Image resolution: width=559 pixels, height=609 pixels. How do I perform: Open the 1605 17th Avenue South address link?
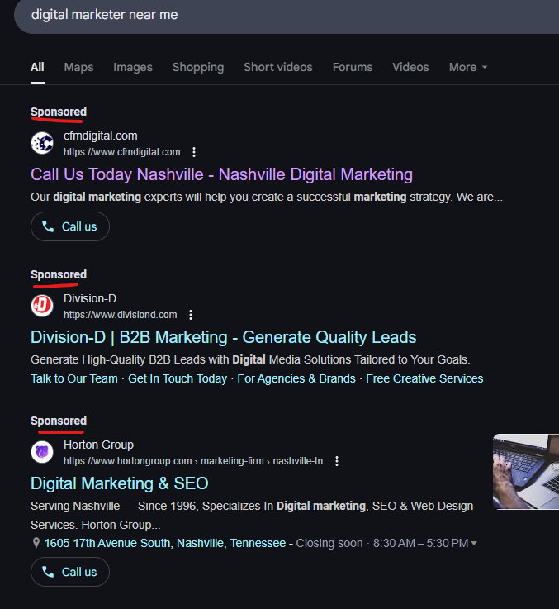(164, 543)
